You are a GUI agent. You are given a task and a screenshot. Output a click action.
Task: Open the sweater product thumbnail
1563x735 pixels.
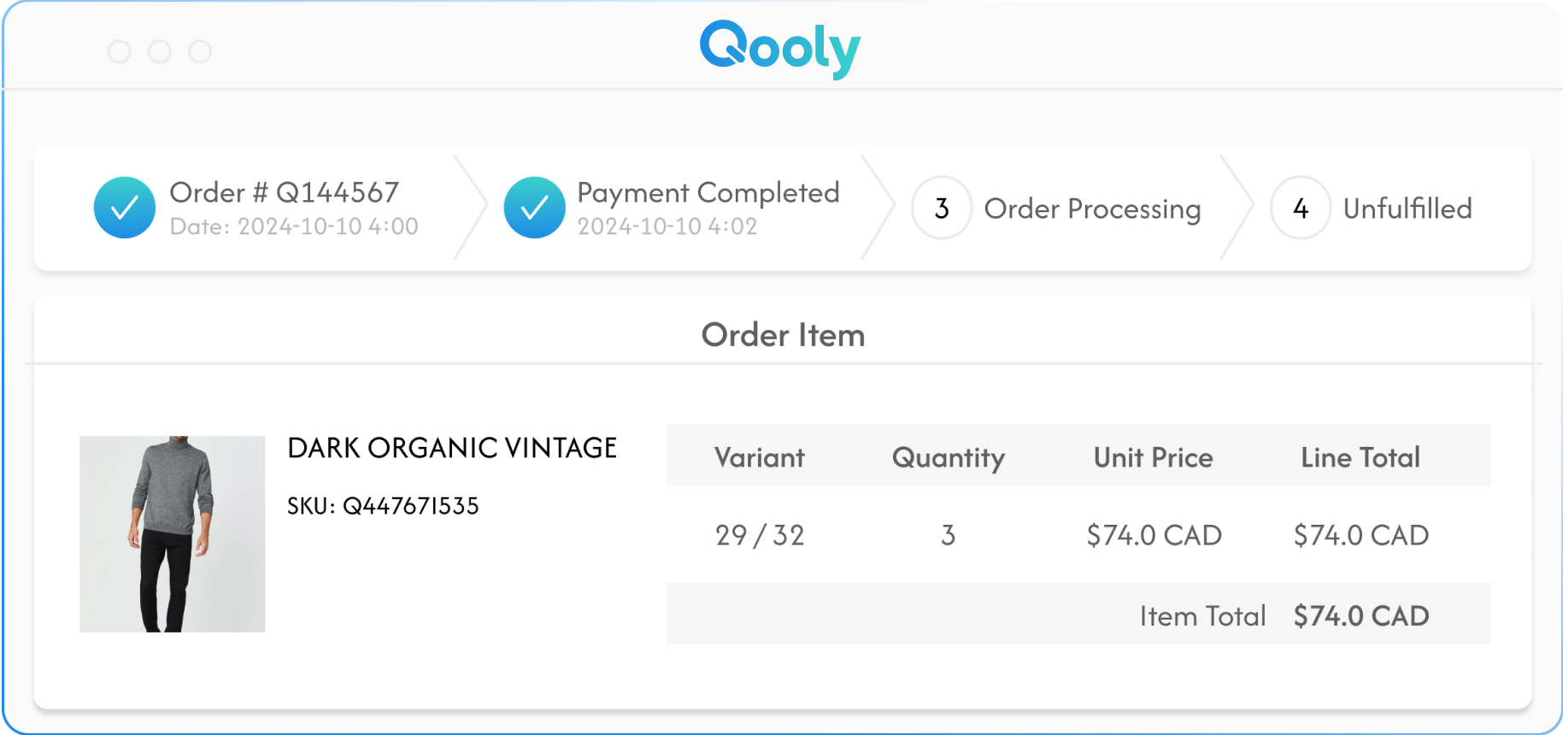point(173,534)
